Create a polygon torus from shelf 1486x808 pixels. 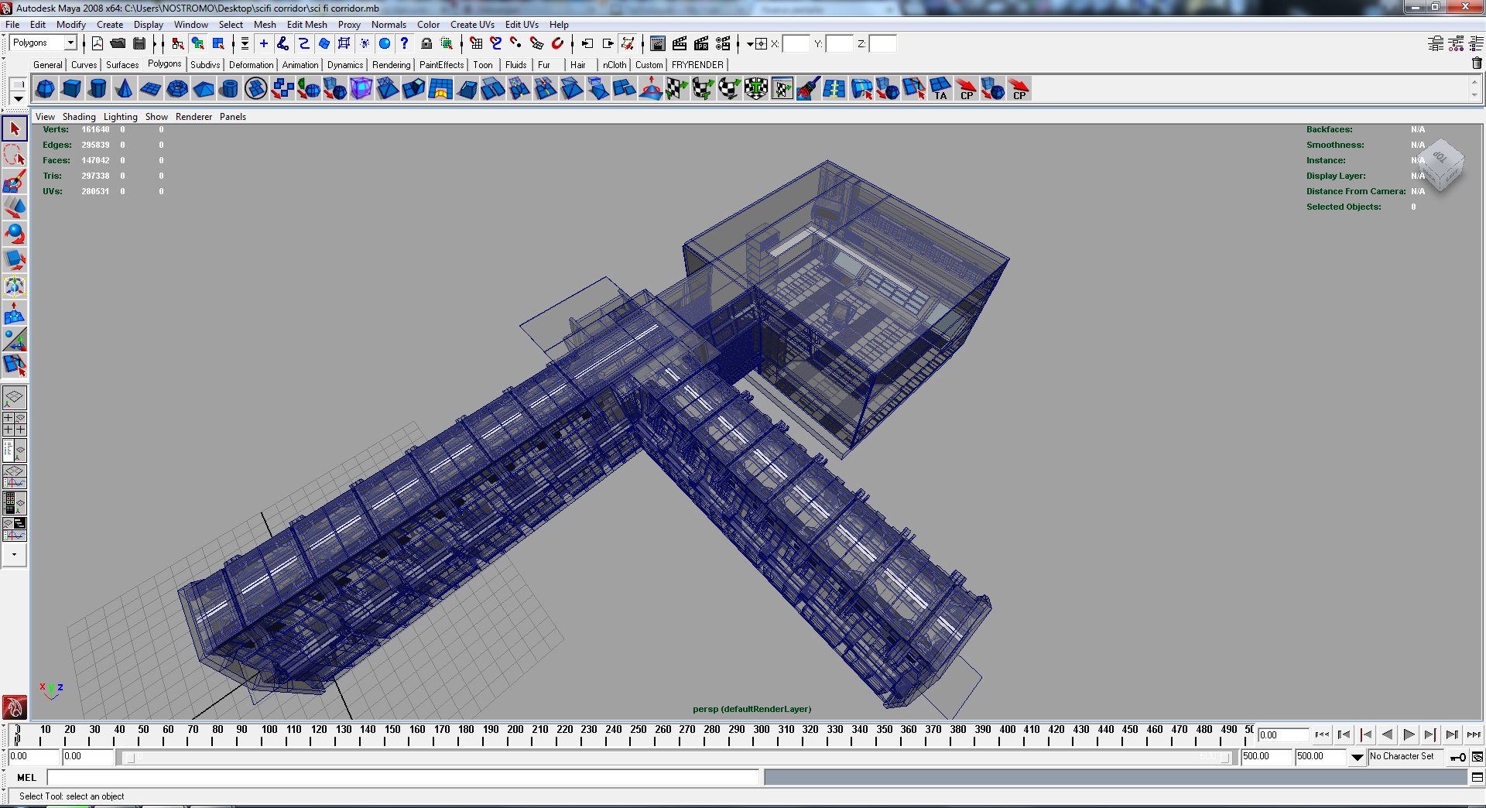coord(177,89)
